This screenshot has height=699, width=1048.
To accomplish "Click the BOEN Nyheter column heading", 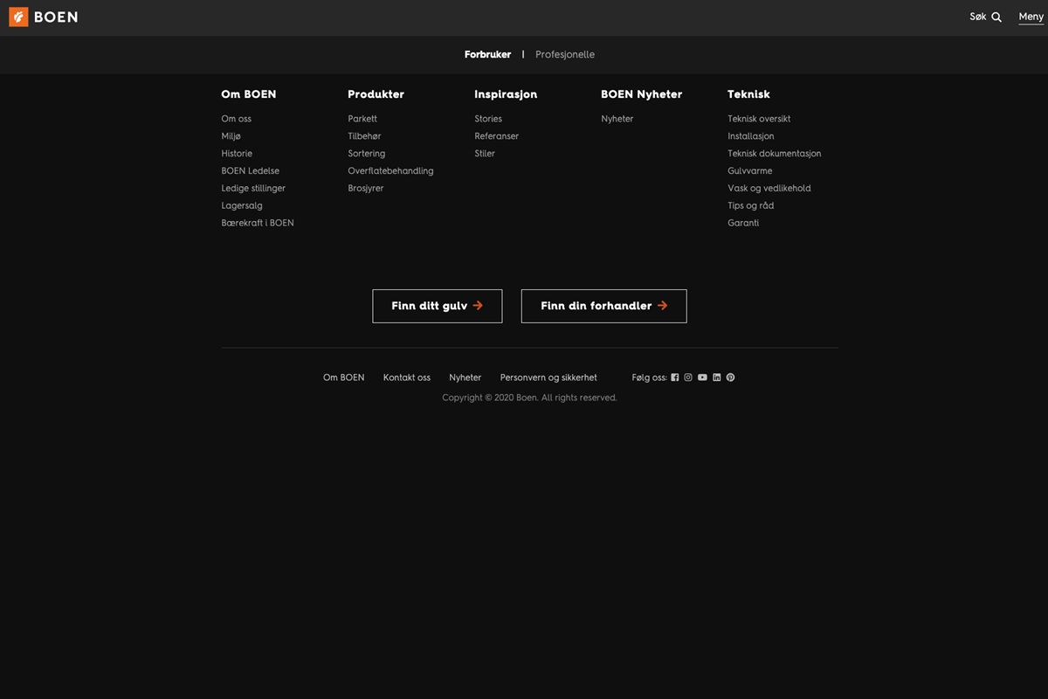I will pyautogui.click(x=642, y=94).
